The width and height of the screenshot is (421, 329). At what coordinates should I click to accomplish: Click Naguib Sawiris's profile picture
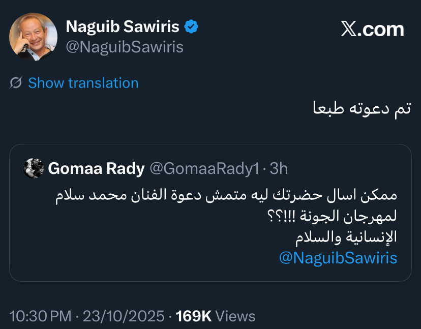(x=34, y=37)
